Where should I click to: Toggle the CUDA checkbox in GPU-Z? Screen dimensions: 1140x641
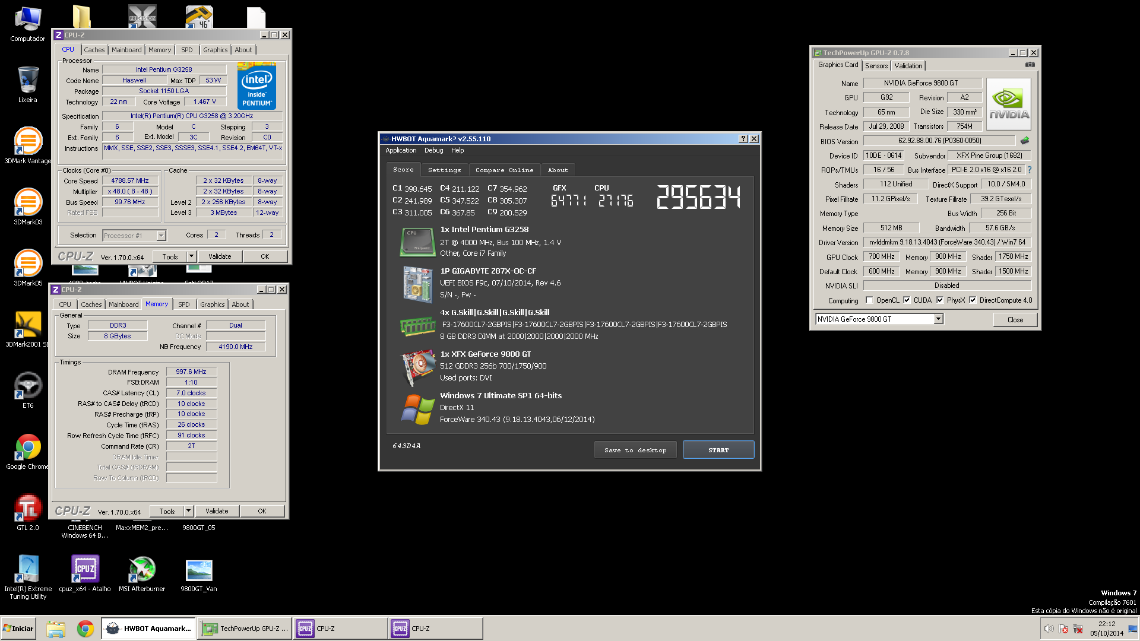(907, 300)
